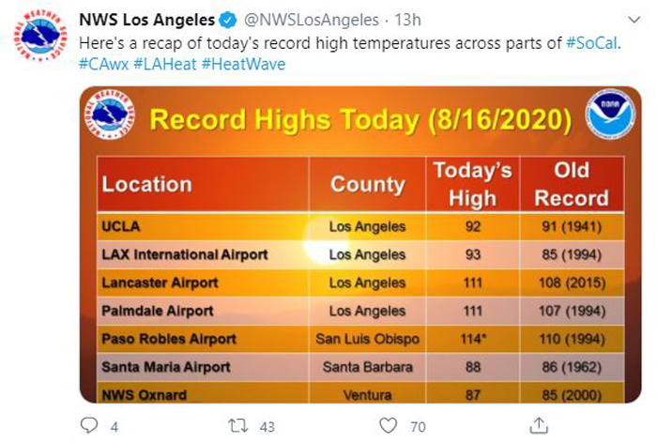Open the share tweet icon
The height and width of the screenshot is (443, 657).
click(539, 425)
